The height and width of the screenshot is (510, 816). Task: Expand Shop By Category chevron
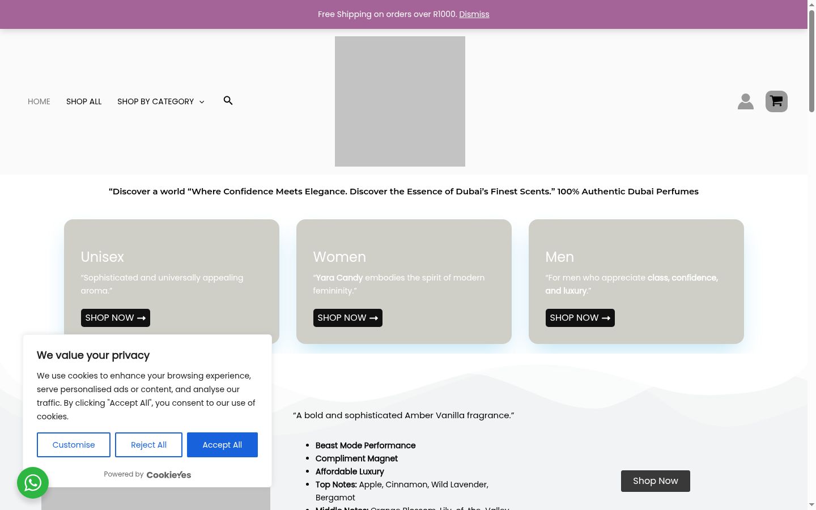pos(202,102)
